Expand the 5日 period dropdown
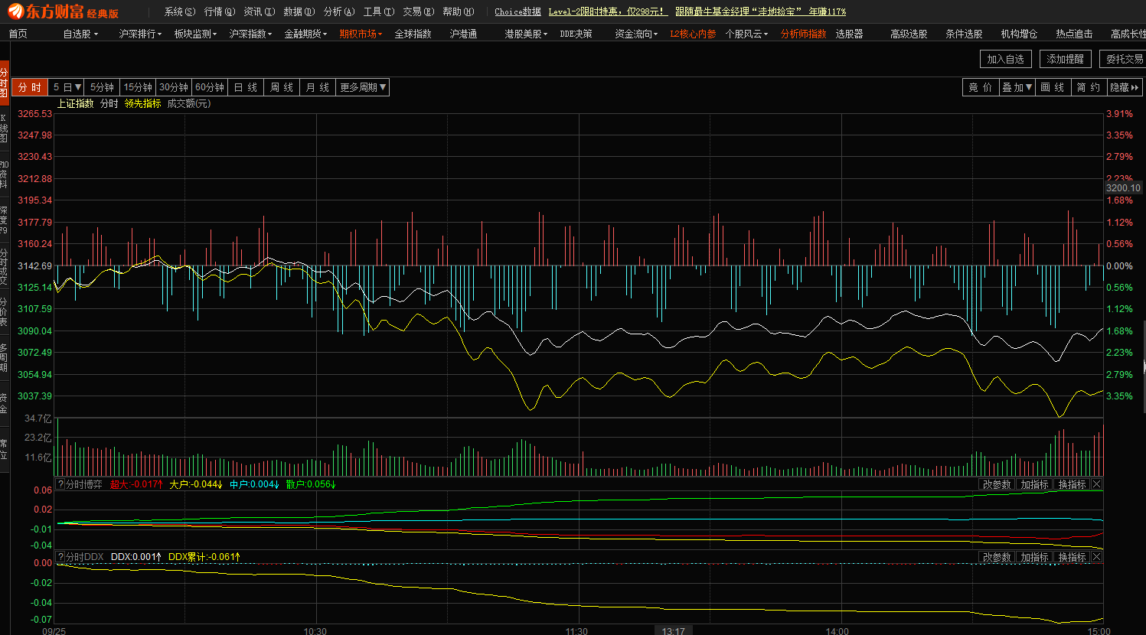This screenshot has width=1146, height=635. pyautogui.click(x=67, y=88)
